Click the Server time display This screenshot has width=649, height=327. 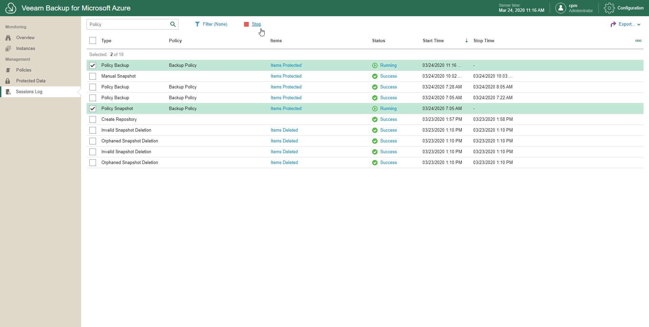(x=522, y=8)
